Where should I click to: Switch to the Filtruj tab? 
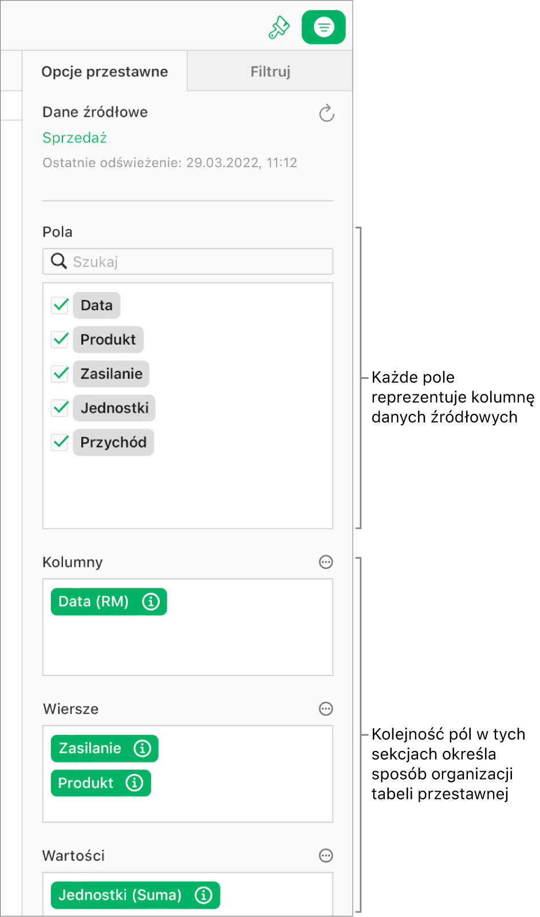270,71
